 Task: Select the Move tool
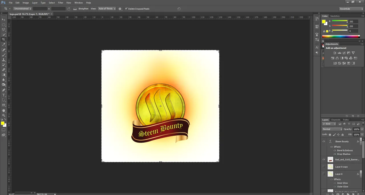tap(4, 19)
